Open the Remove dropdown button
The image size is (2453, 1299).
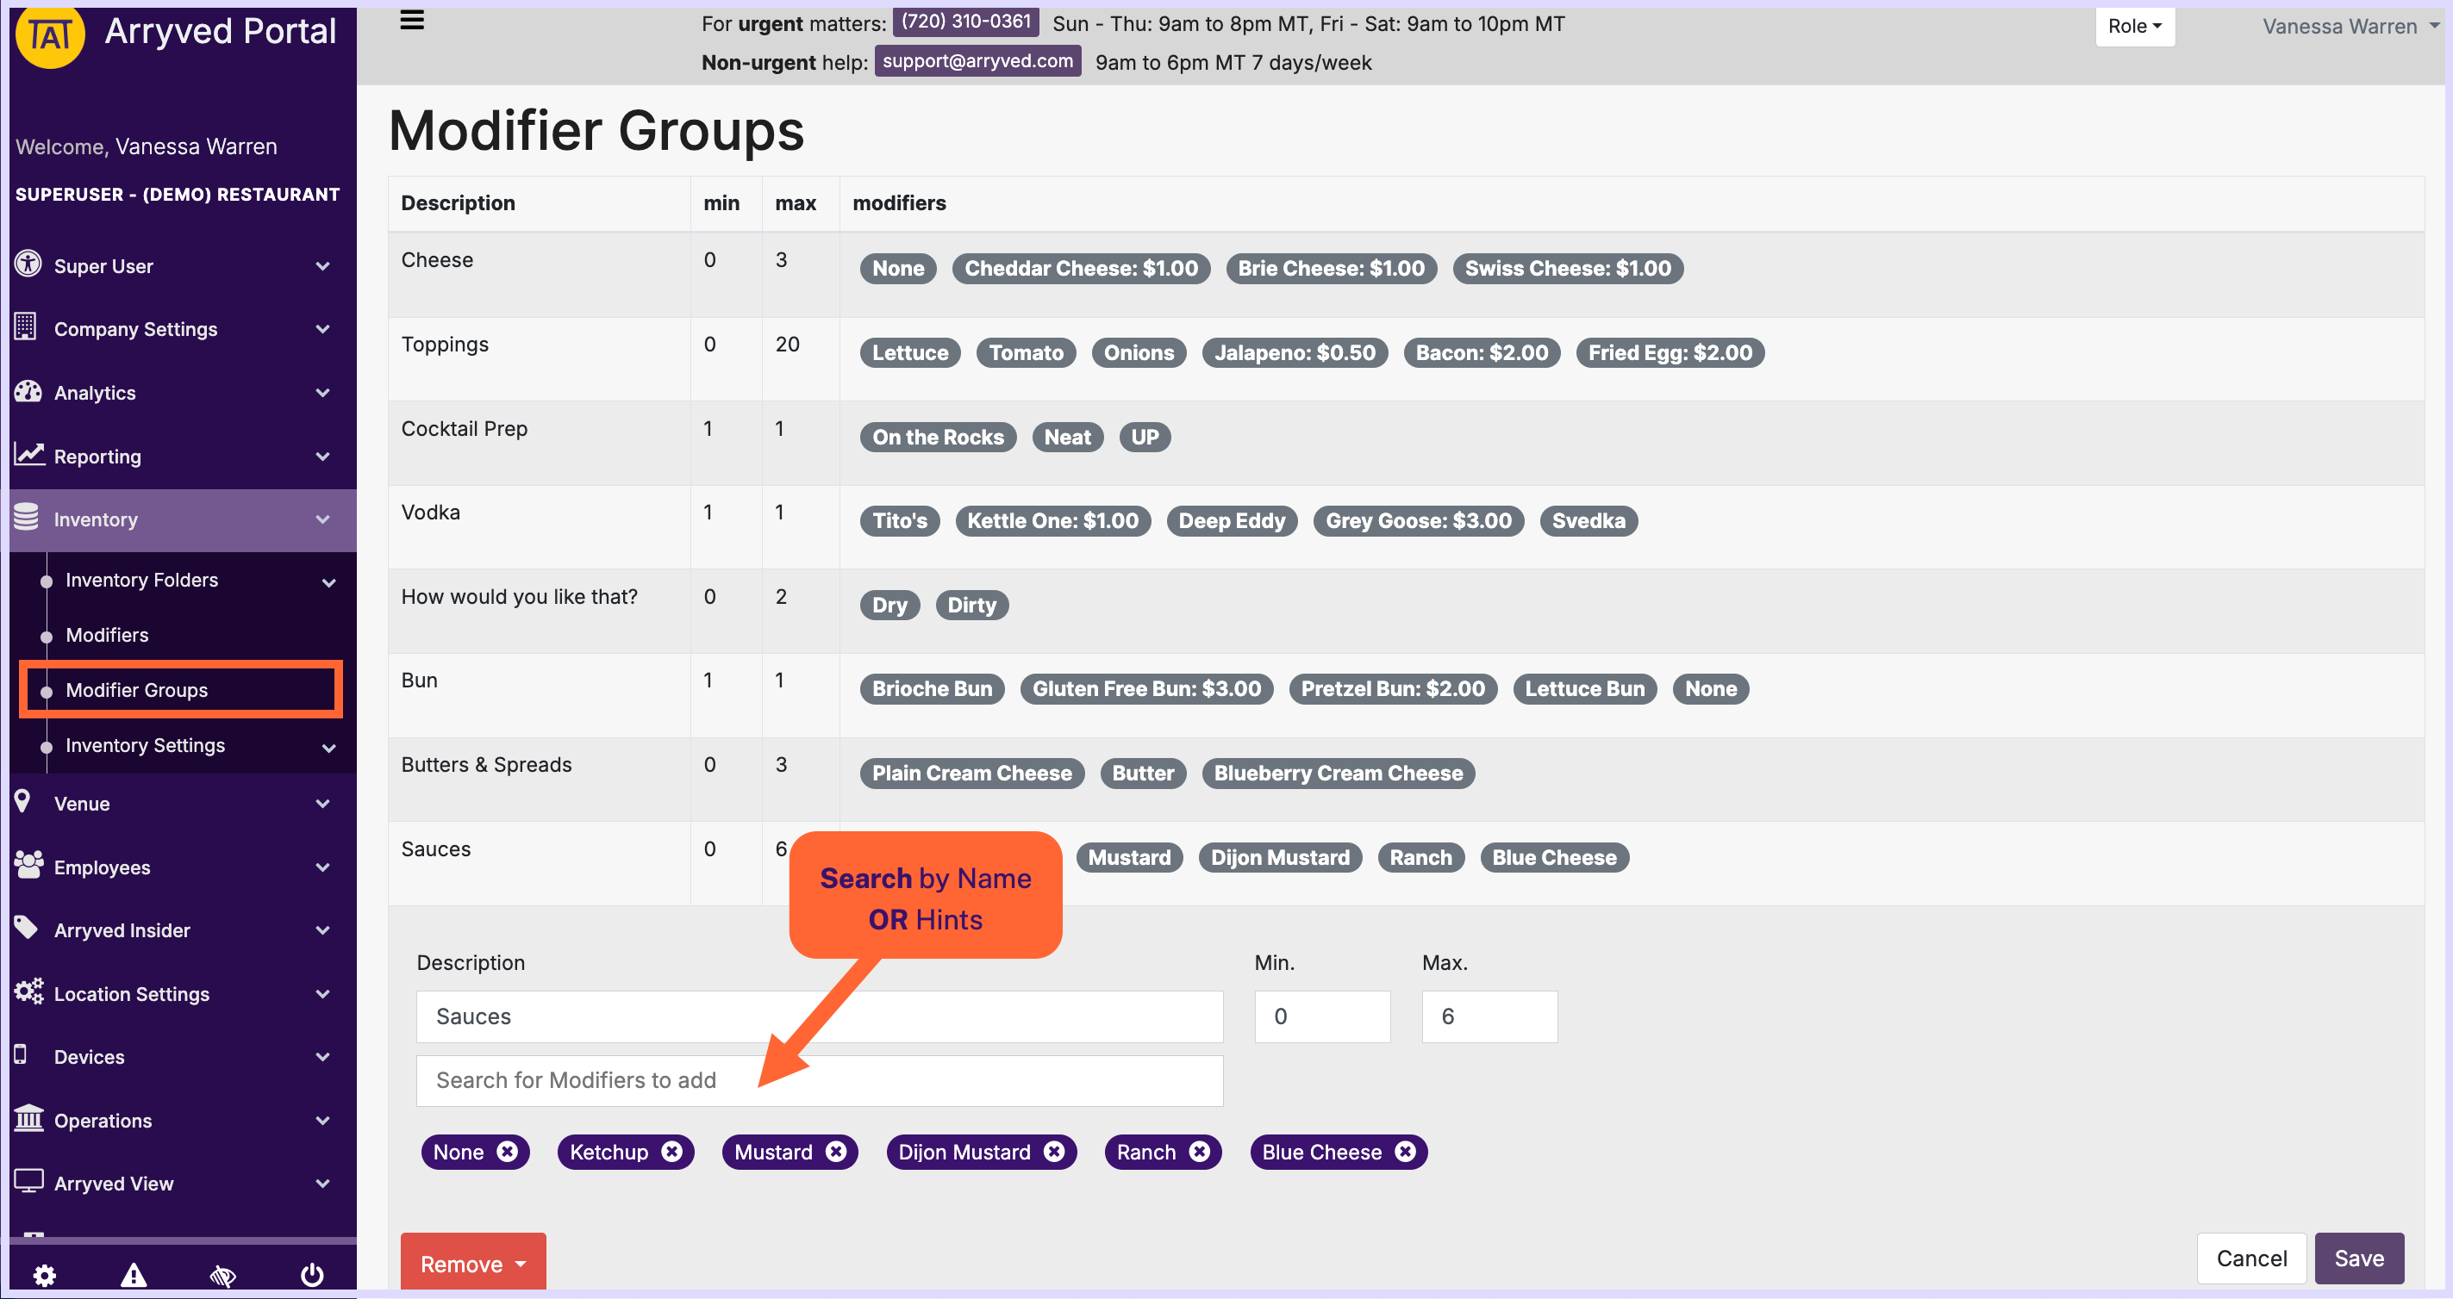[x=473, y=1262]
